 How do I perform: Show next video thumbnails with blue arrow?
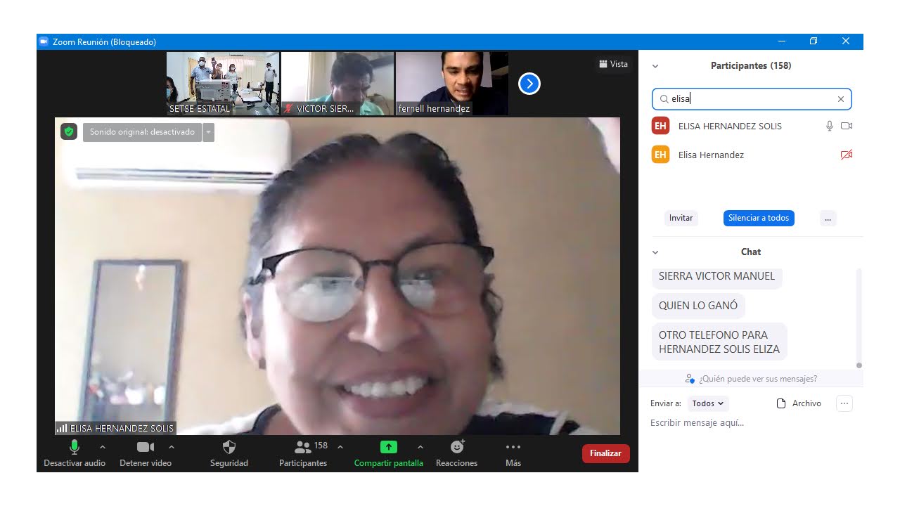[529, 84]
